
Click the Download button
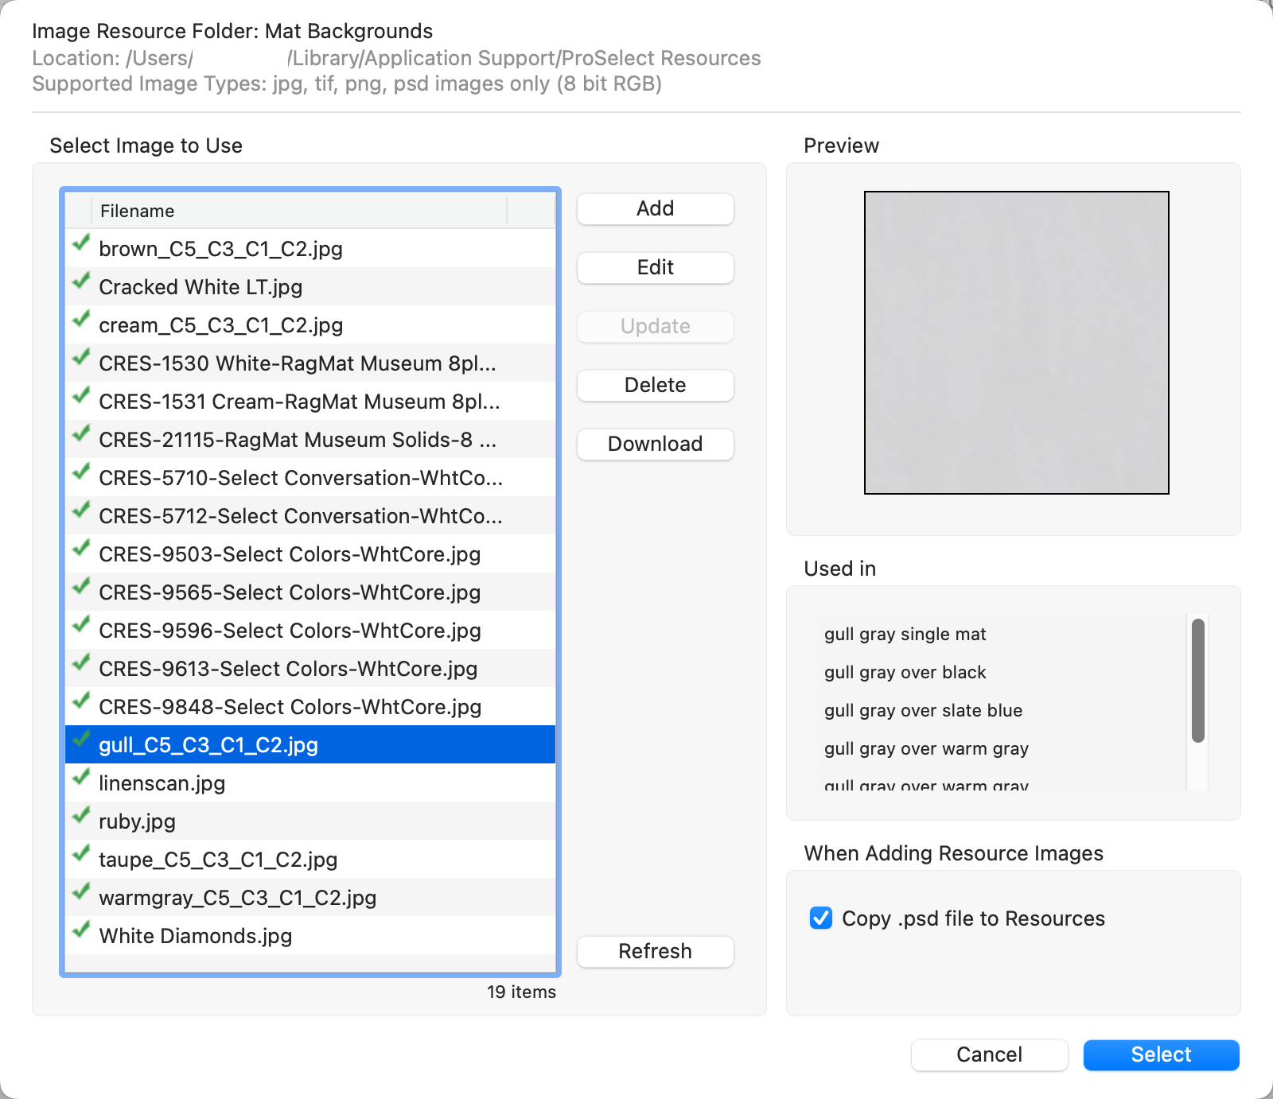(x=655, y=444)
